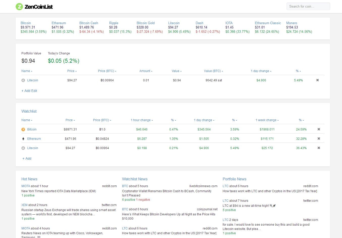The height and width of the screenshot is (238, 342).
Task: Sort portfolio by Price (BTC) column
Action: 107,71
